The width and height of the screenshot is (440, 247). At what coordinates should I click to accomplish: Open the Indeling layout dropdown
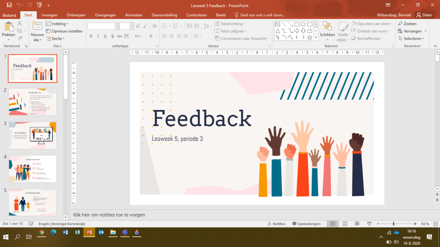point(57,24)
